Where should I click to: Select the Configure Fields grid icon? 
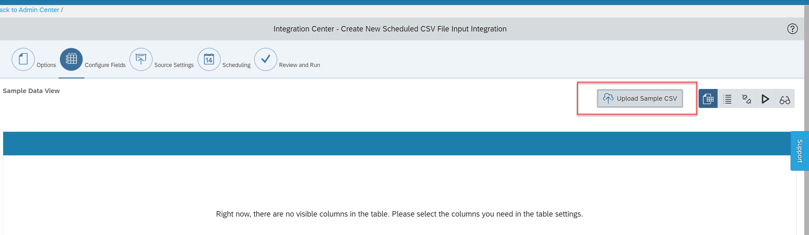(71, 59)
